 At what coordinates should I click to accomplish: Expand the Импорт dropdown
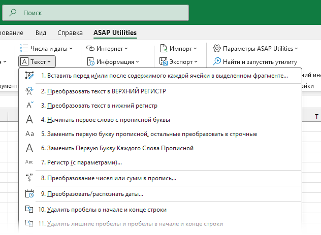click(x=195, y=49)
